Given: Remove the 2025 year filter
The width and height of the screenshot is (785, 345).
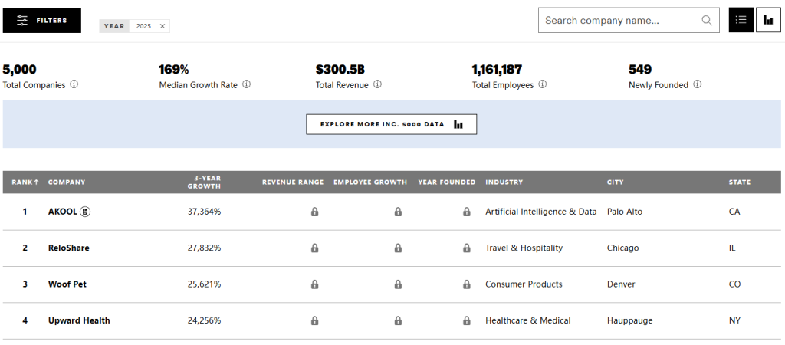Looking at the screenshot, I should 162,26.
